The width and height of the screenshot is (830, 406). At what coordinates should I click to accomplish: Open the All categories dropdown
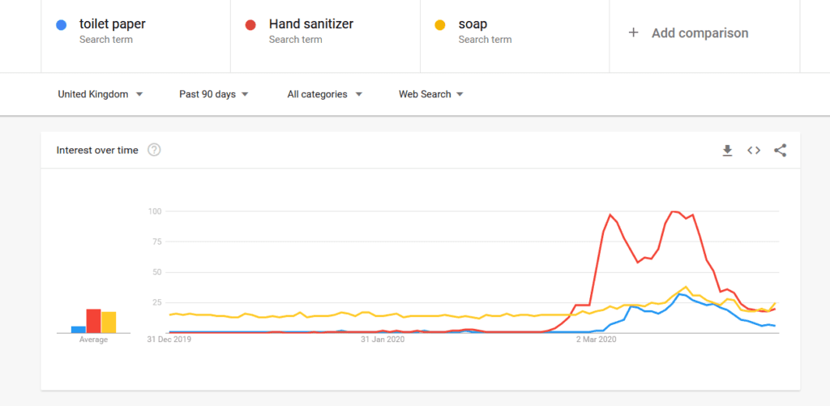(324, 94)
